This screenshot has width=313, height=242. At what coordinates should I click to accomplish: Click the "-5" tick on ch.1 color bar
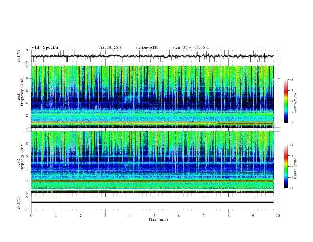point(291,101)
